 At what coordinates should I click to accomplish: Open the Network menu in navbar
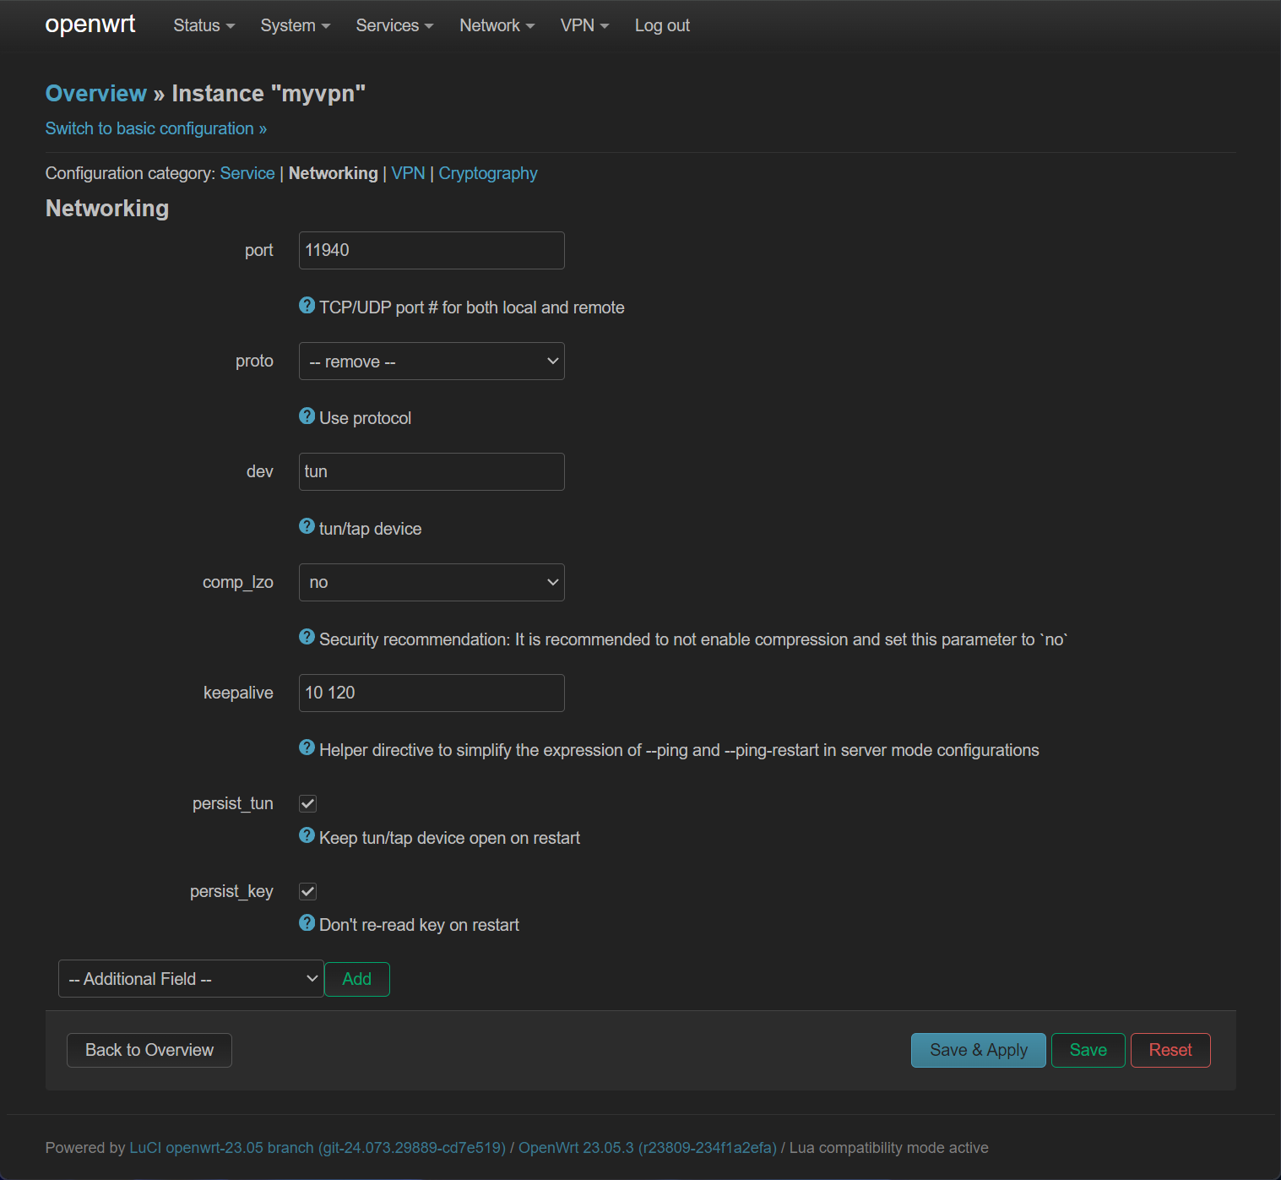[x=497, y=26]
